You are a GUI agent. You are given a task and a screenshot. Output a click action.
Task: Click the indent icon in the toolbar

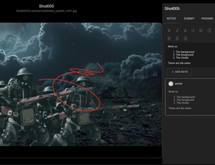pos(209,31)
